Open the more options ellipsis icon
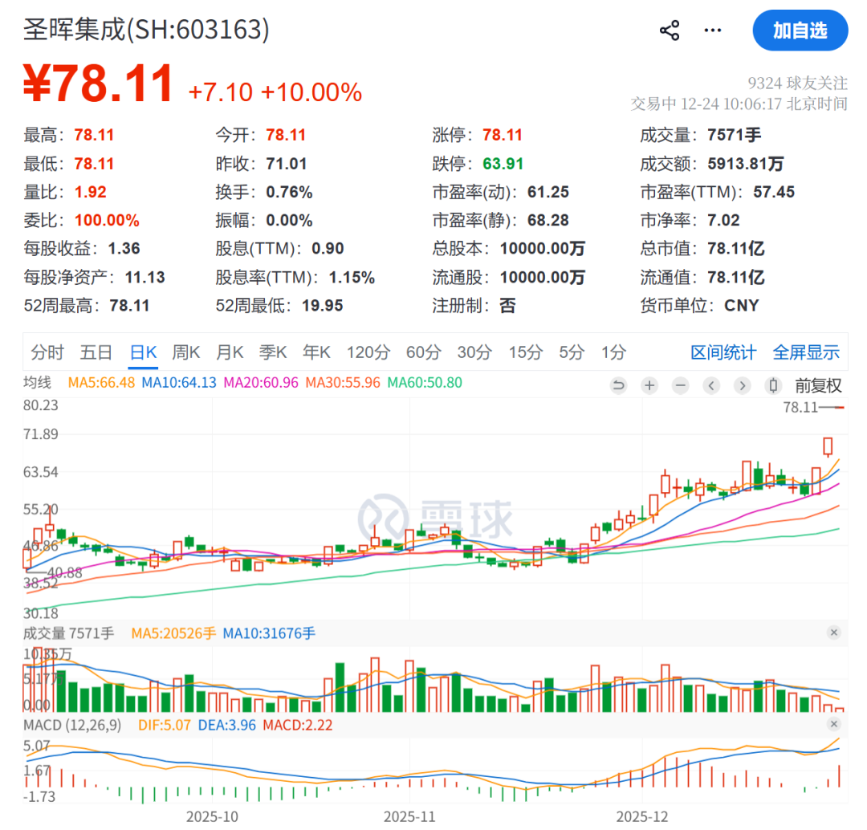The width and height of the screenshot is (867, 830). coord(712,30)
